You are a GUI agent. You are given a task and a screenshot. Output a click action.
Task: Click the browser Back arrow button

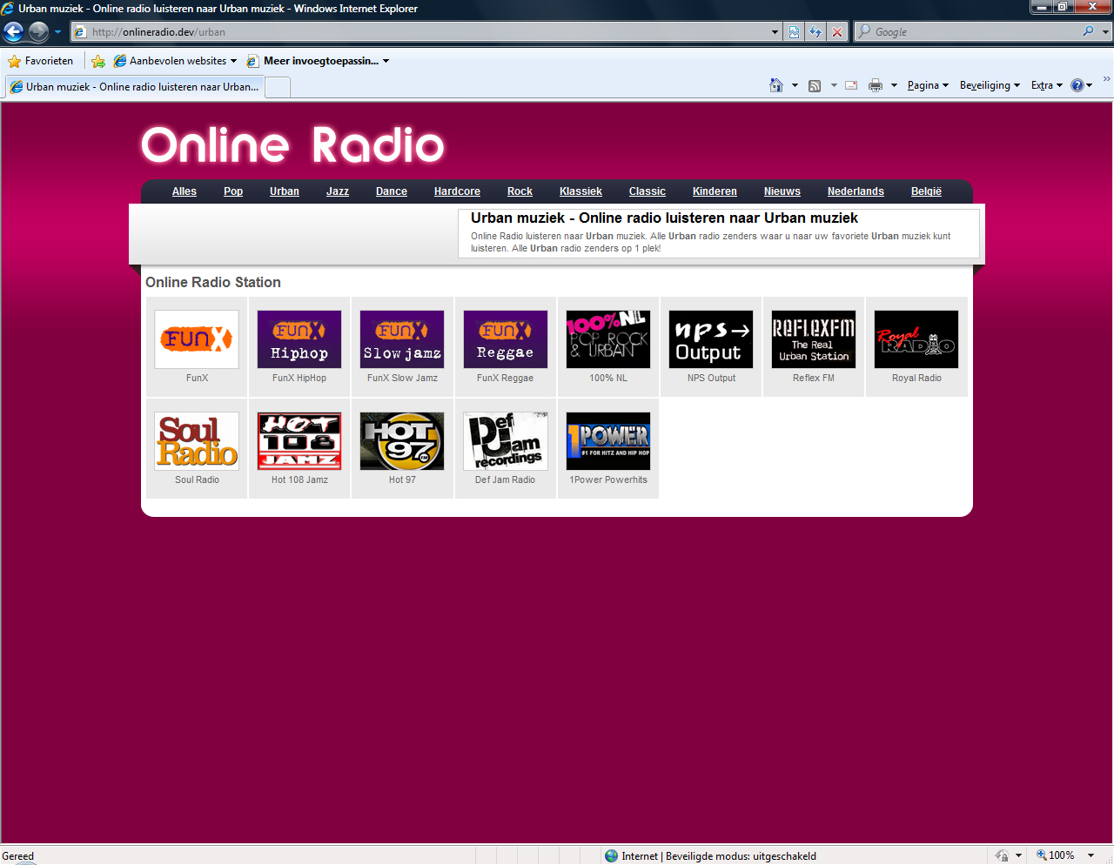pyautogui.click(x=13, y=32)
